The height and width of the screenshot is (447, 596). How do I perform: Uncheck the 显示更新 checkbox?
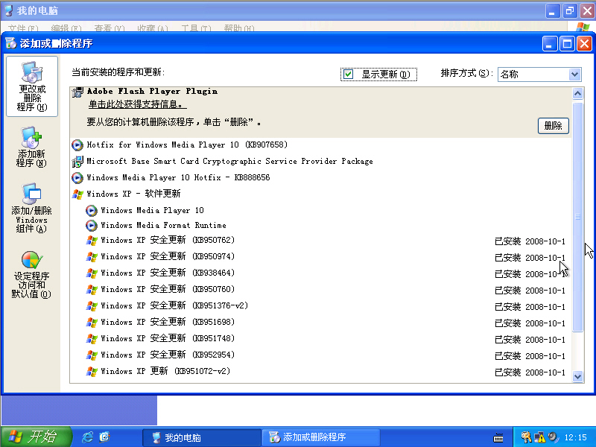tap(348, 74)
